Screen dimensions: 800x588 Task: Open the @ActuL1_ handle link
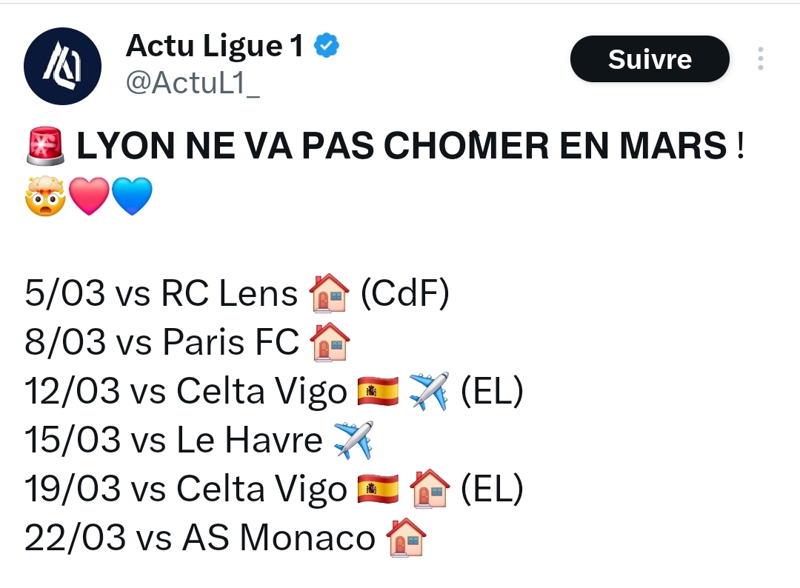(x=193, y=84)
